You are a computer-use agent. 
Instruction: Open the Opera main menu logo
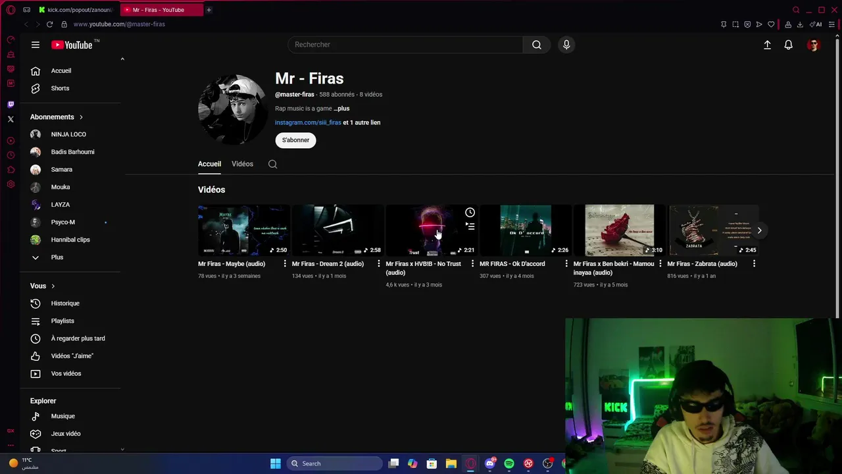coord(11,10)
